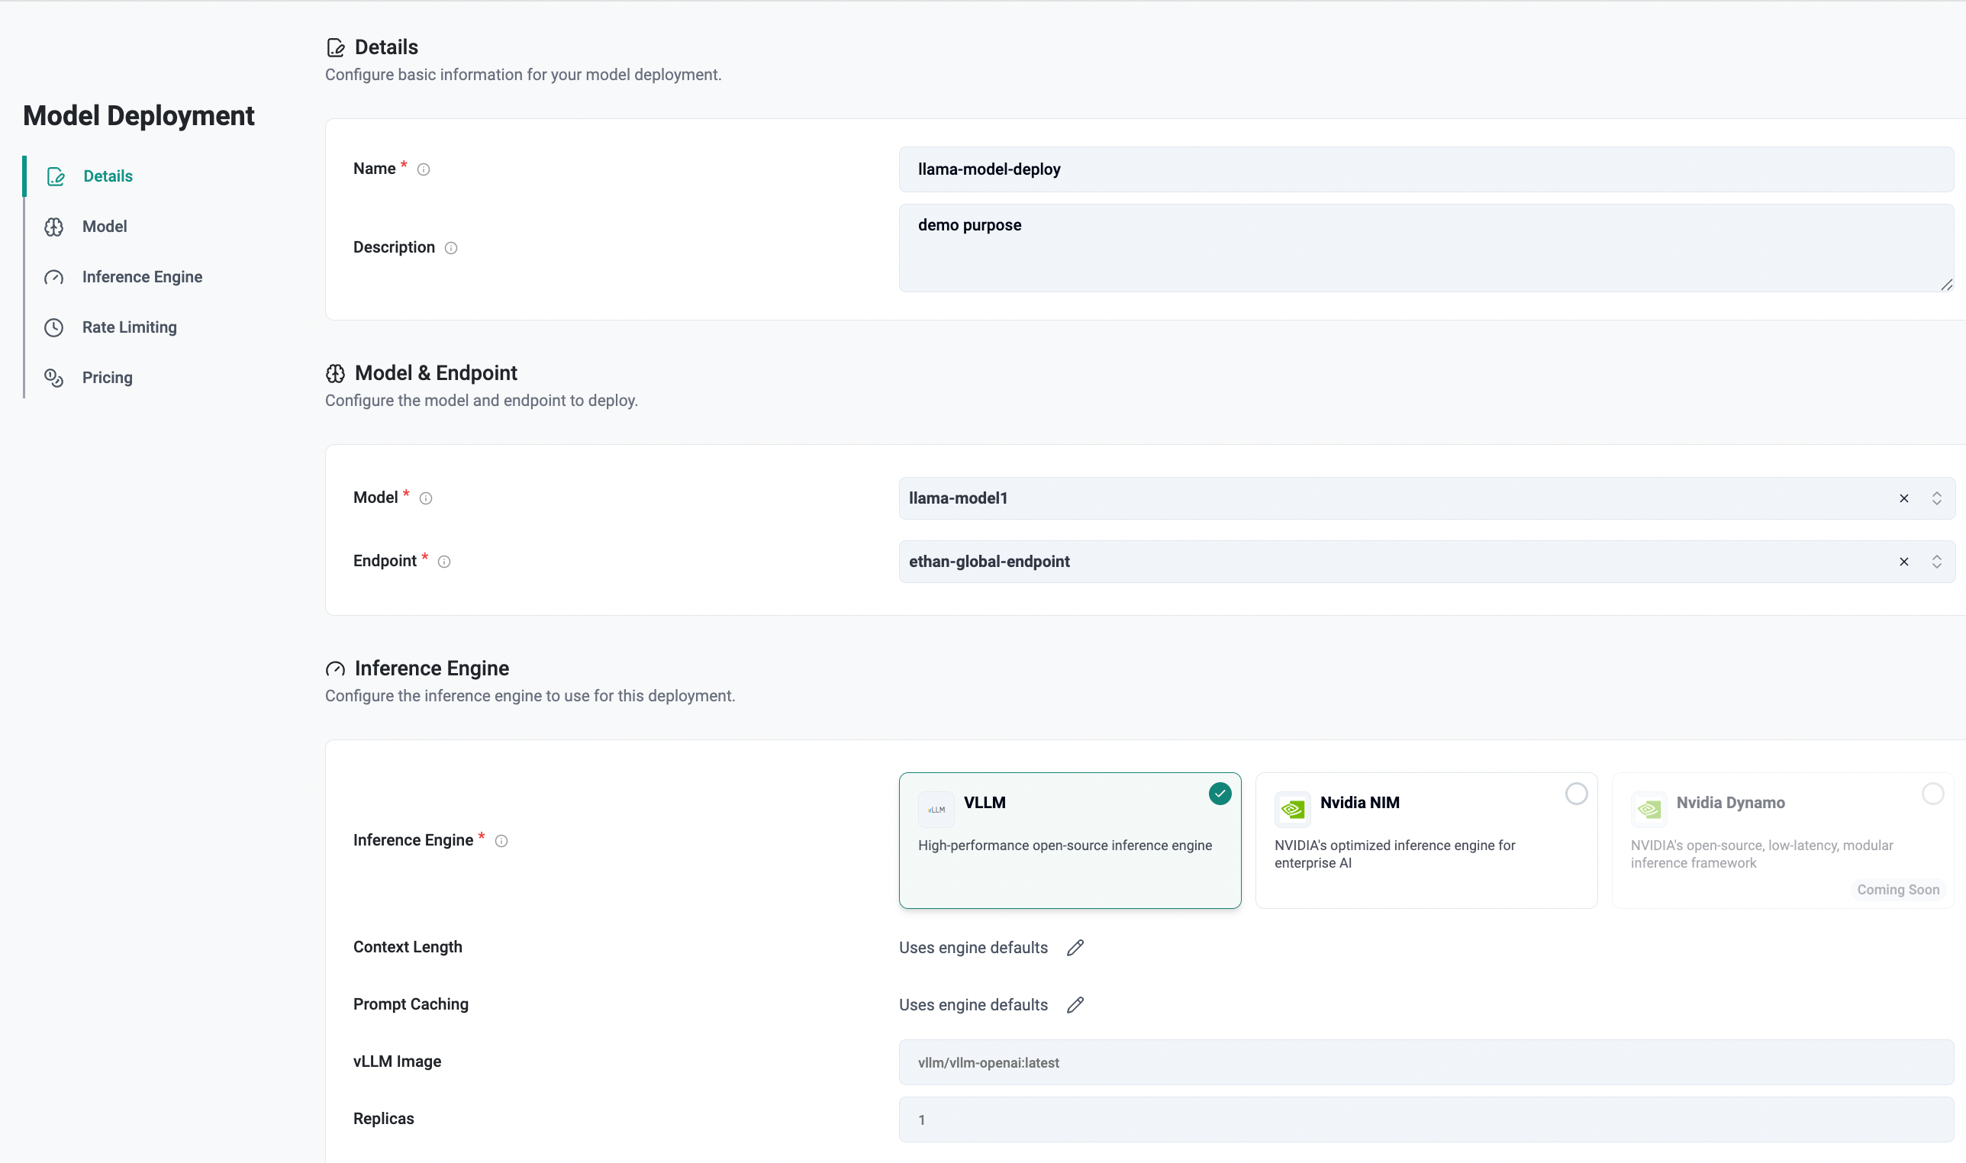Click the Name input field
The width and height of the screenshot is (1966, 1163).
1426,169
